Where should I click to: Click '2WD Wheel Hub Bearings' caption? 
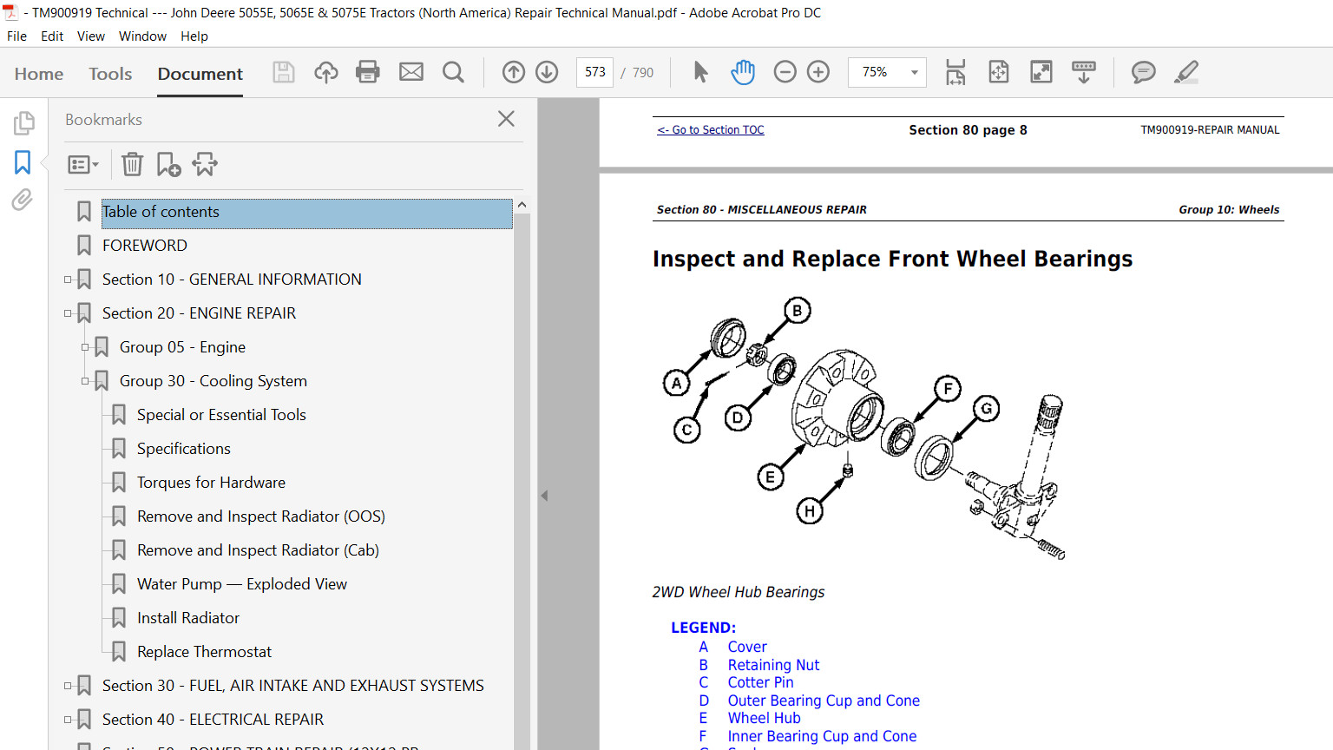739,592
